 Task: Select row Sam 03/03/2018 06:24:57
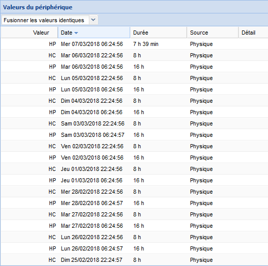coord(134,135)
